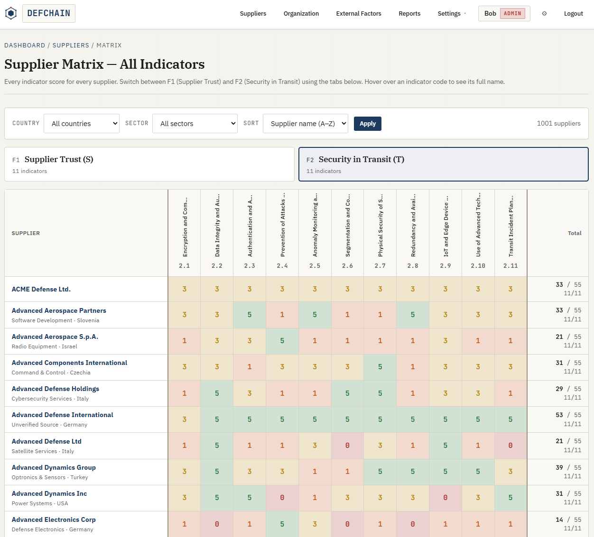The image size is (594, 537).
Task: Click the IoT and Edge Device 2.9 header
Action: pos(445,233)
